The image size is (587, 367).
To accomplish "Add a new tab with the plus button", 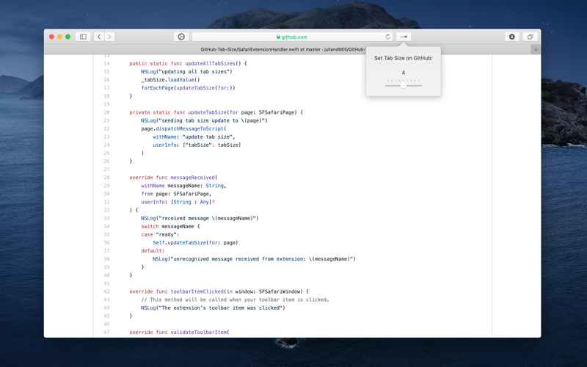I will coord(536,49).
